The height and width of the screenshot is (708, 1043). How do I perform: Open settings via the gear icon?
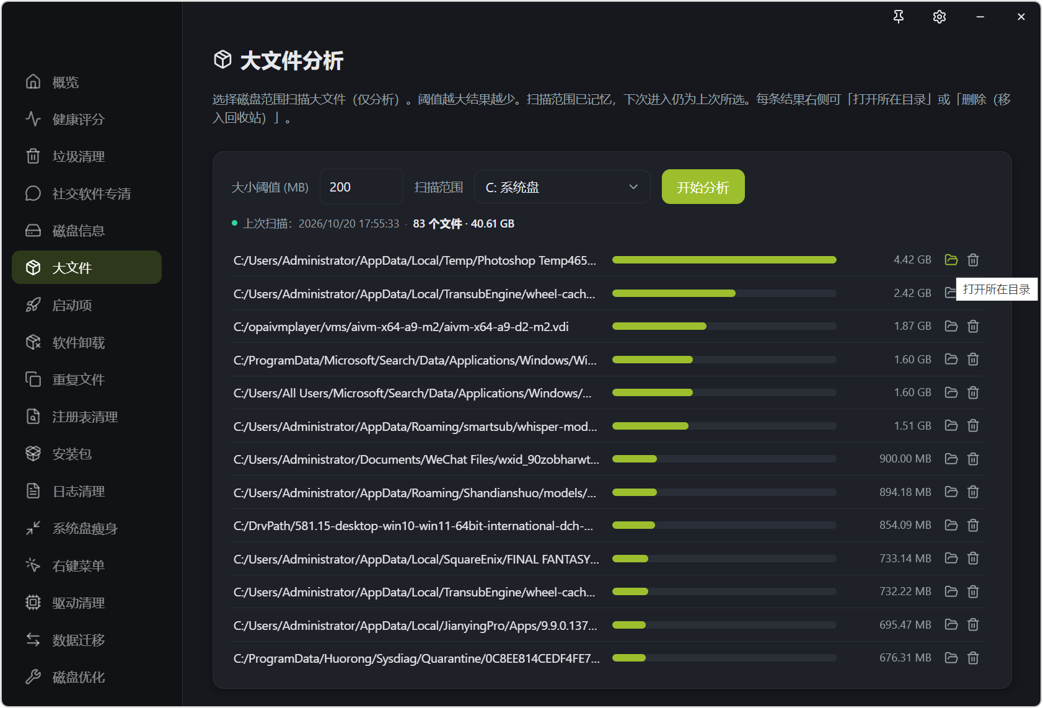(940, 17)
